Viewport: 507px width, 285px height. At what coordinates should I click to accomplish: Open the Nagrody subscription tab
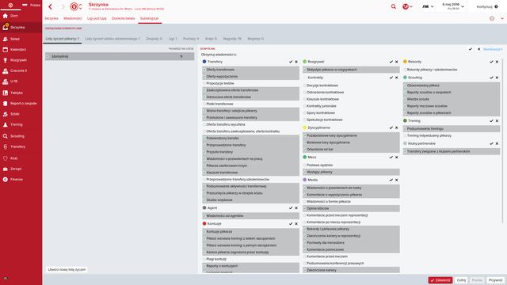(232, 39)
